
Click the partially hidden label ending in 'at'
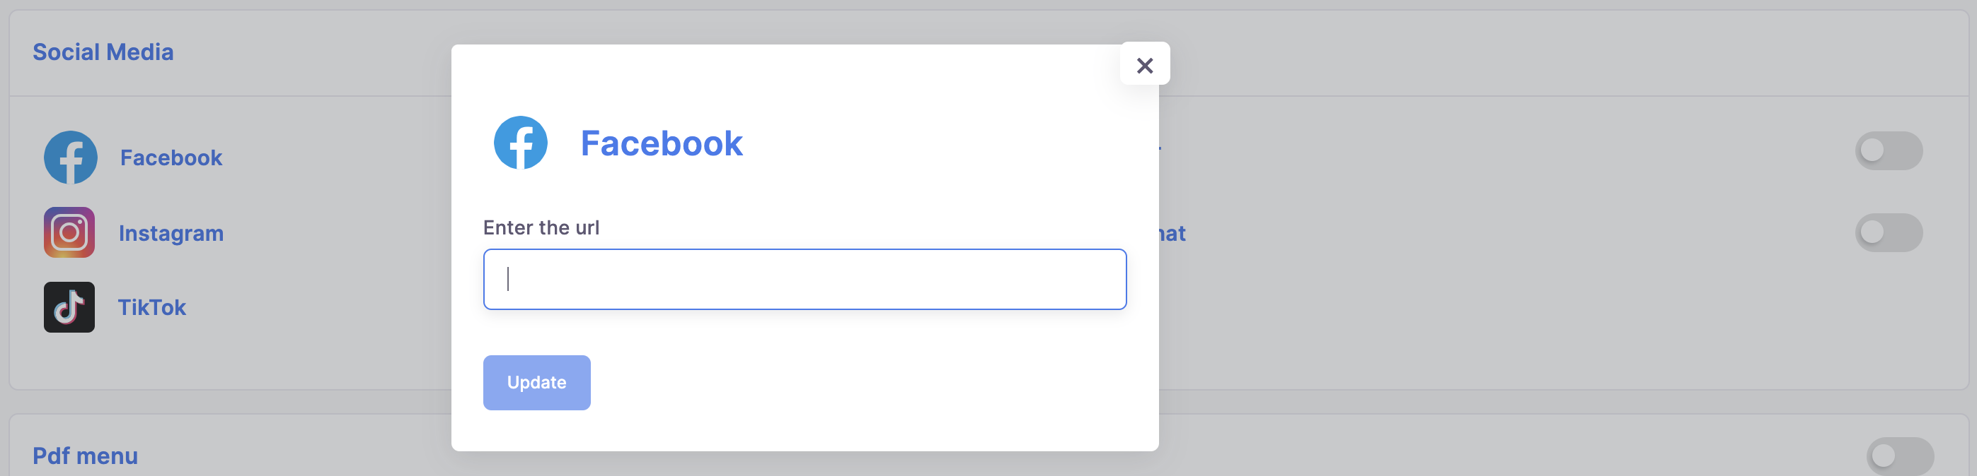point(1172,233)
